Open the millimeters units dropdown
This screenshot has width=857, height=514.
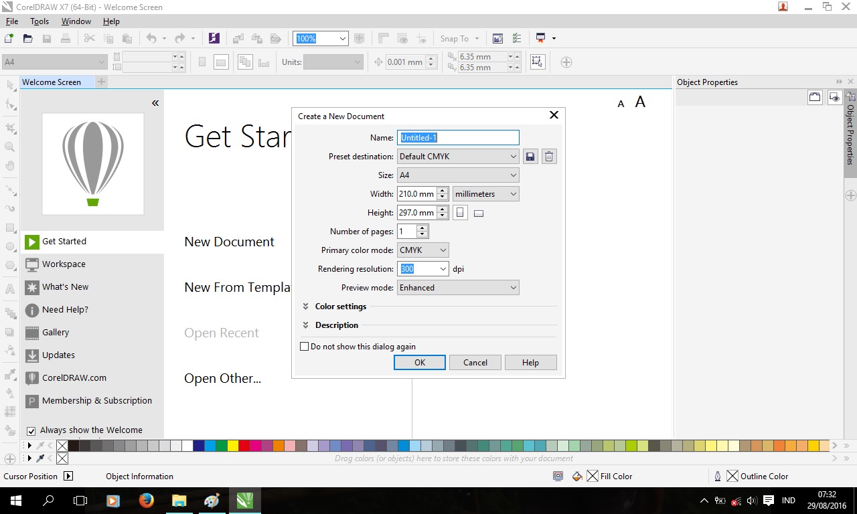486,194
